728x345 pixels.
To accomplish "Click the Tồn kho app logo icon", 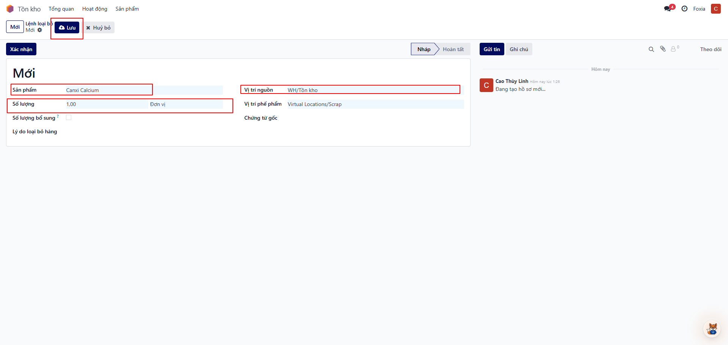I will [x=10, y=9].
